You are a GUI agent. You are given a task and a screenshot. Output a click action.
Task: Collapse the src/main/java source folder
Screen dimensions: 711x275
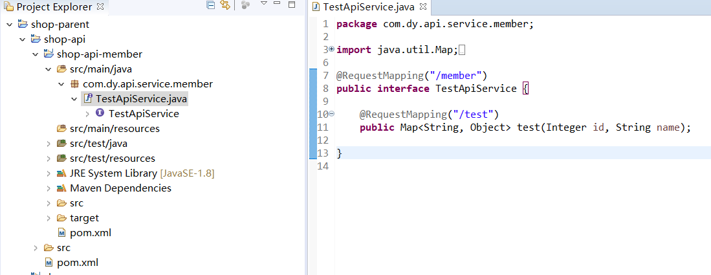coord(49,69)
